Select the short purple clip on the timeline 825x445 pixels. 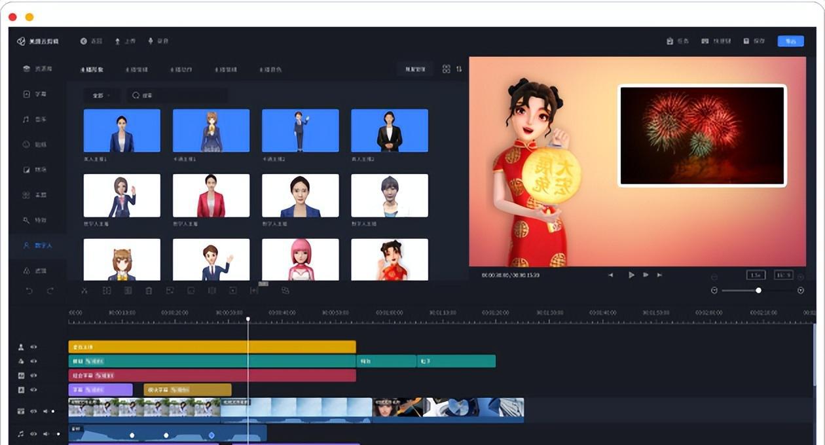[x=100, y=390]
